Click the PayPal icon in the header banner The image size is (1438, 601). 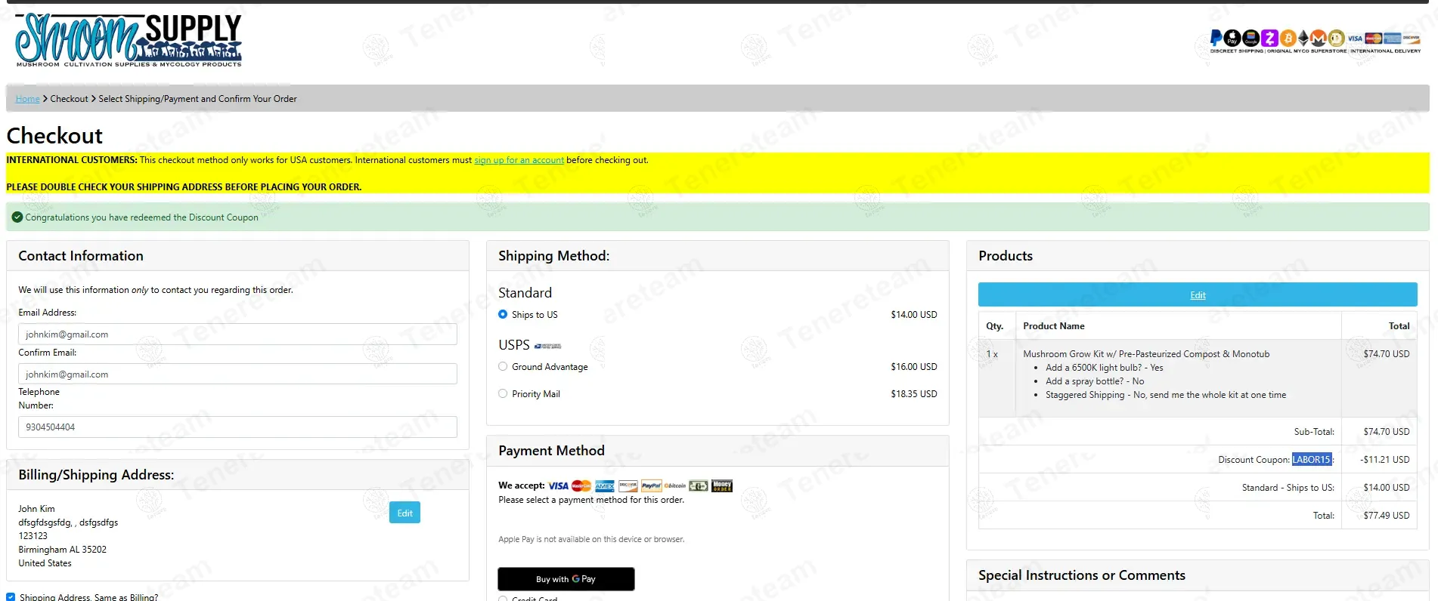pos(1216,38)
